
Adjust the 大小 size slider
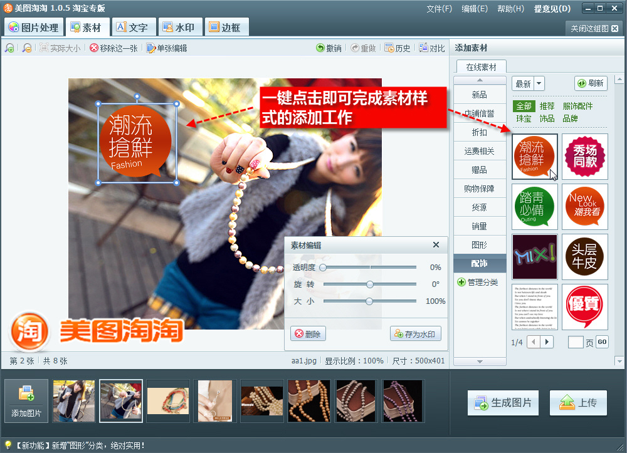pyautogui.click(x=369, y=301)
